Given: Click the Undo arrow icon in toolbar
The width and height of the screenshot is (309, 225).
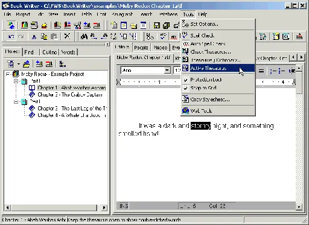Looking at the screenshot, I should pyautogui.click(x=11, y=37).
